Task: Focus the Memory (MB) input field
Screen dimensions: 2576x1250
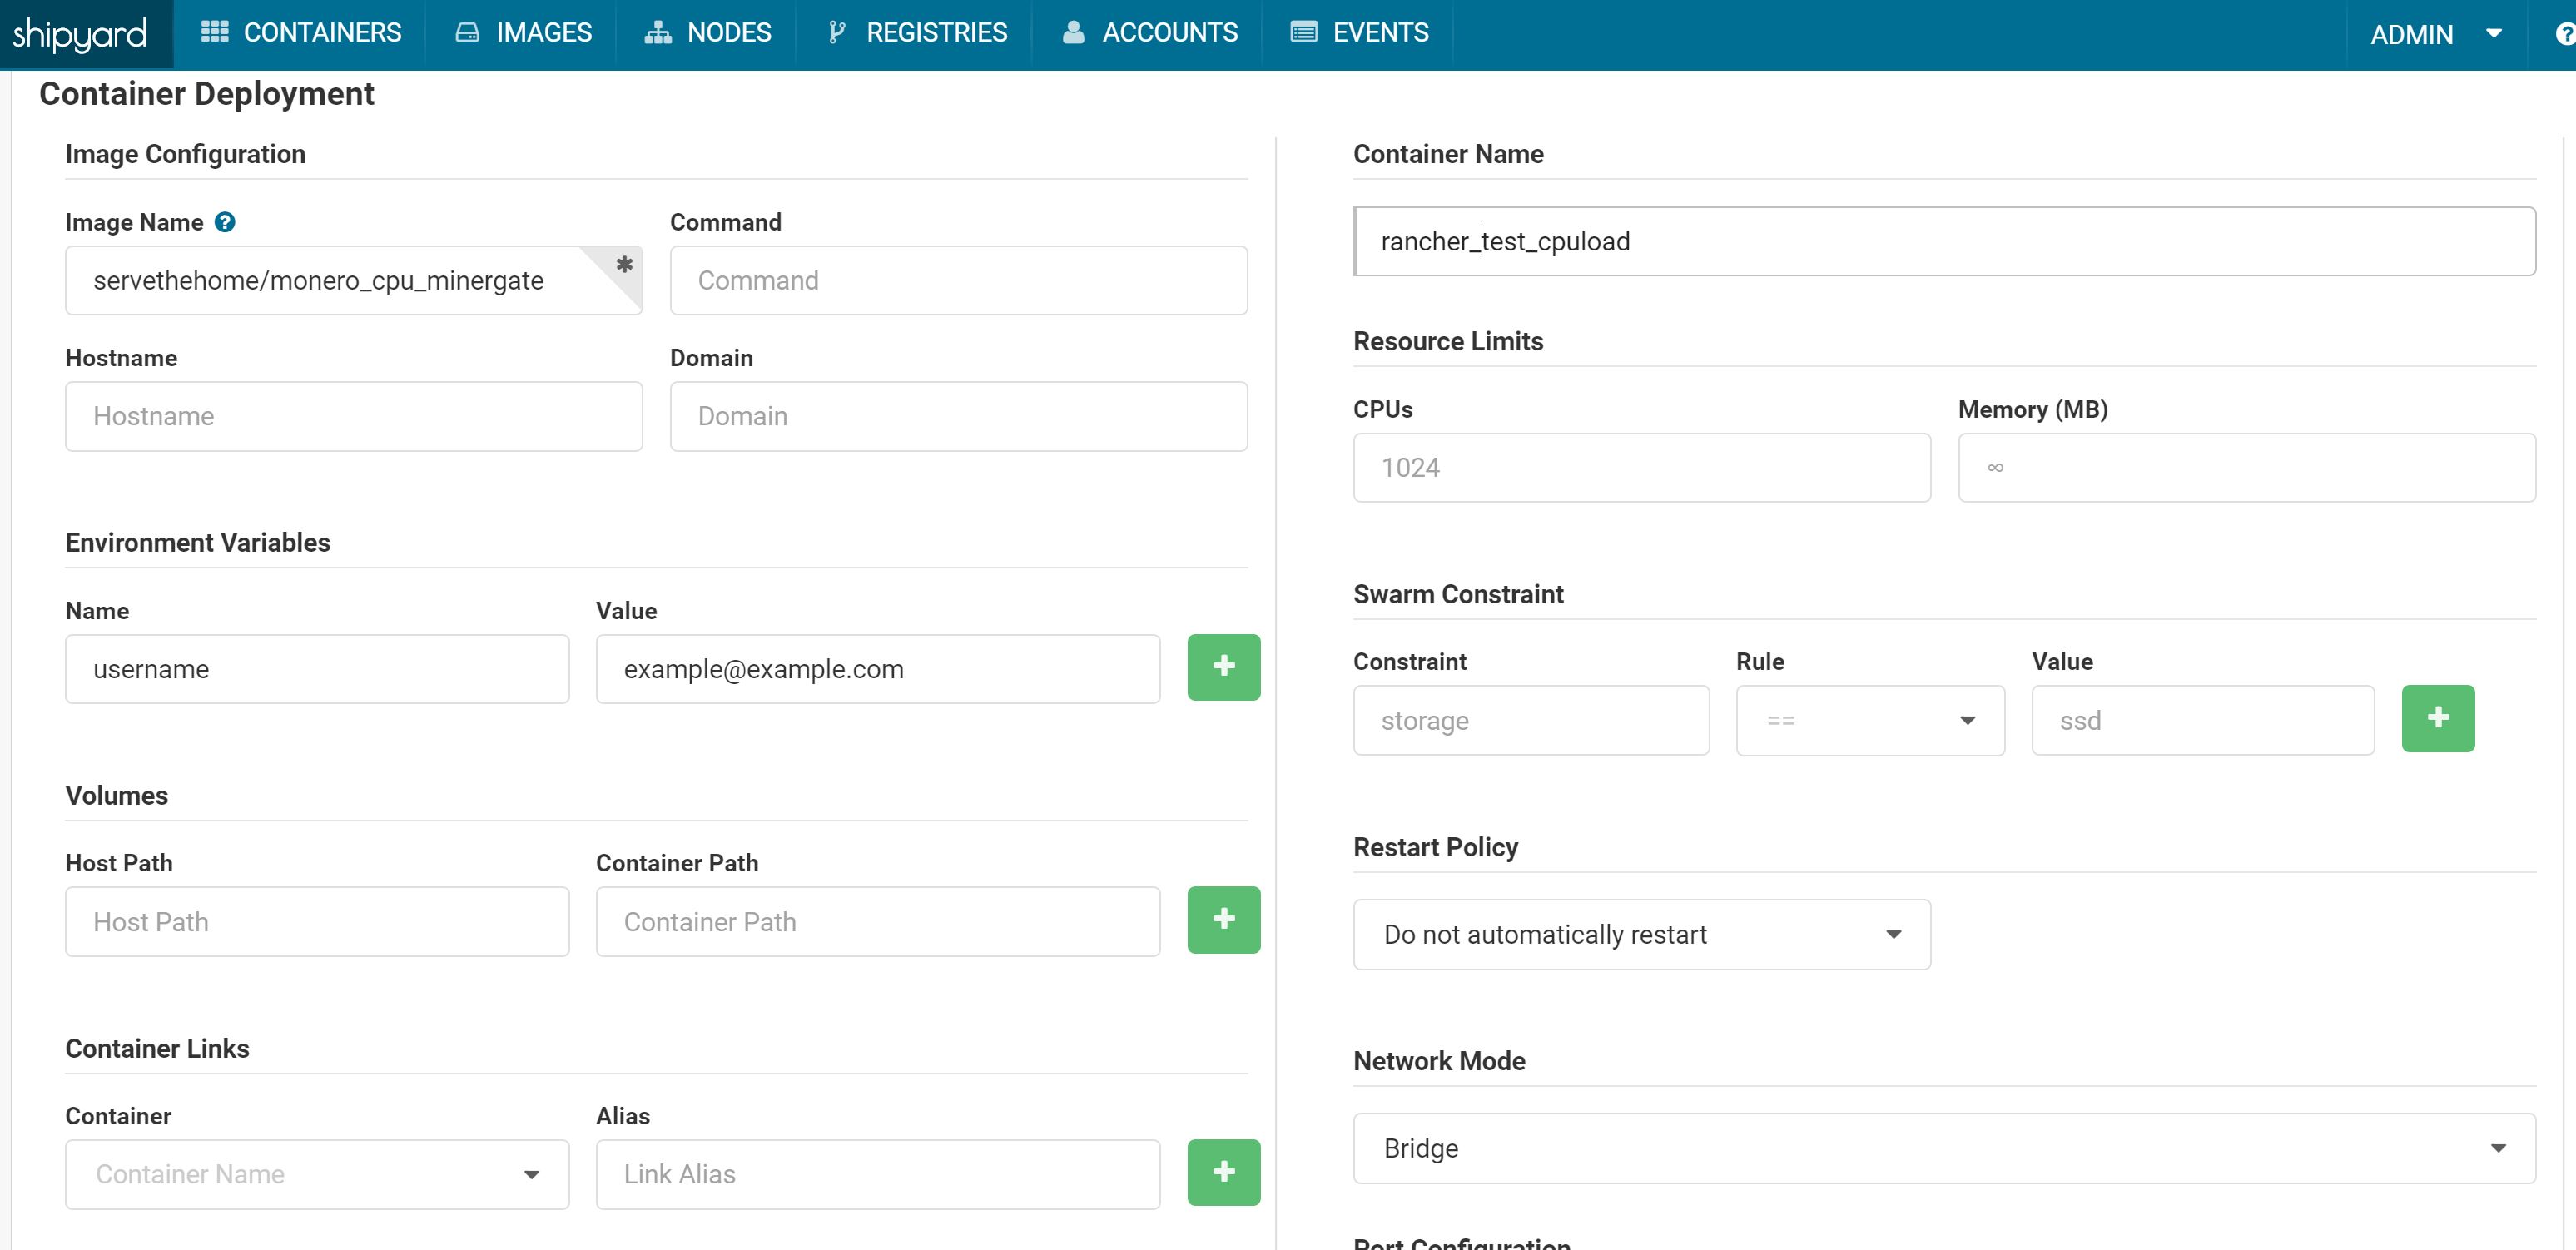Action: point(2246,467)
